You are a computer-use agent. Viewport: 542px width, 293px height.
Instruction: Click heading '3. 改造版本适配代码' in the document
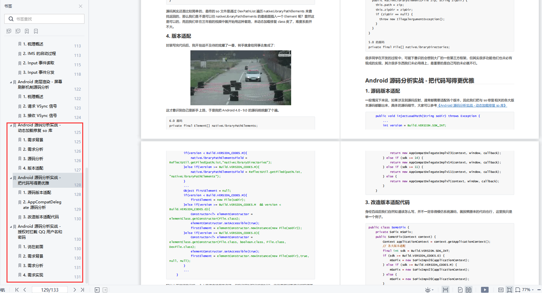click(x=387, y=202)
